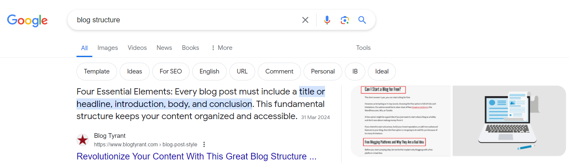Select the Template filter chip
The width and height of the screenshot is (569, 166).
pyautogui.click(x=97, y=72)
